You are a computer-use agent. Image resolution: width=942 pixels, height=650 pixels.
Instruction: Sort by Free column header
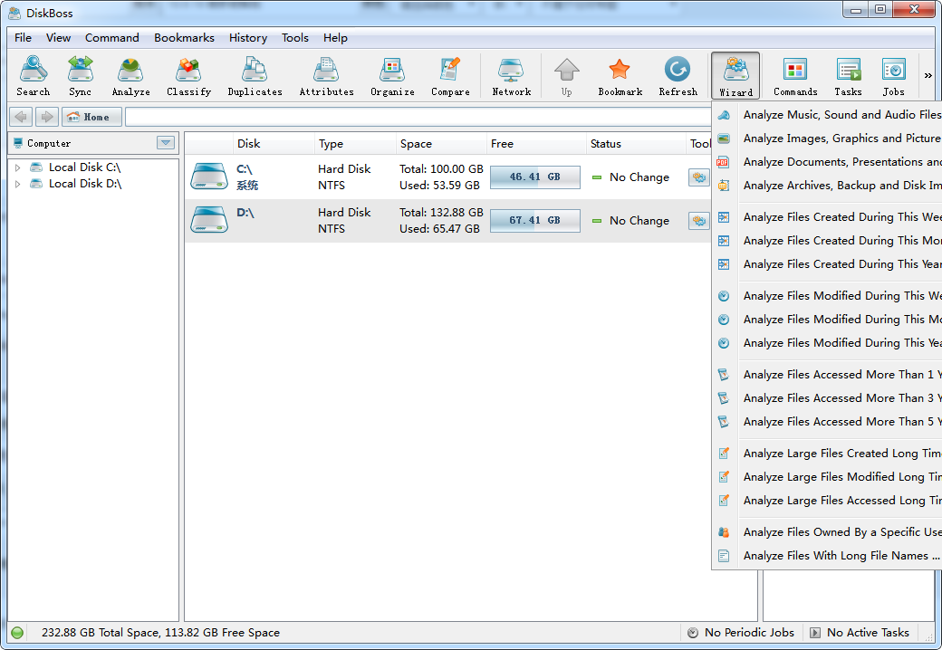[x=536, y=144]
